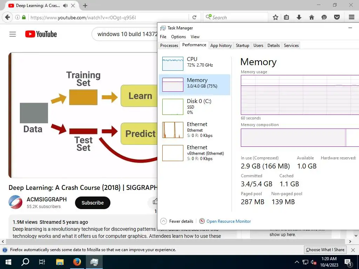The image size is (359, 269).
Task: Click the video player frame
Action: 83,115
